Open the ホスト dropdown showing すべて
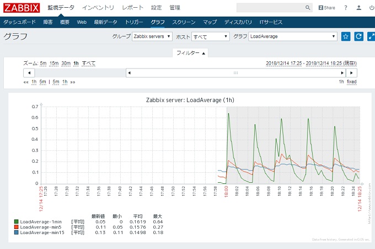The image size is (375, 249). click(210, 36)
